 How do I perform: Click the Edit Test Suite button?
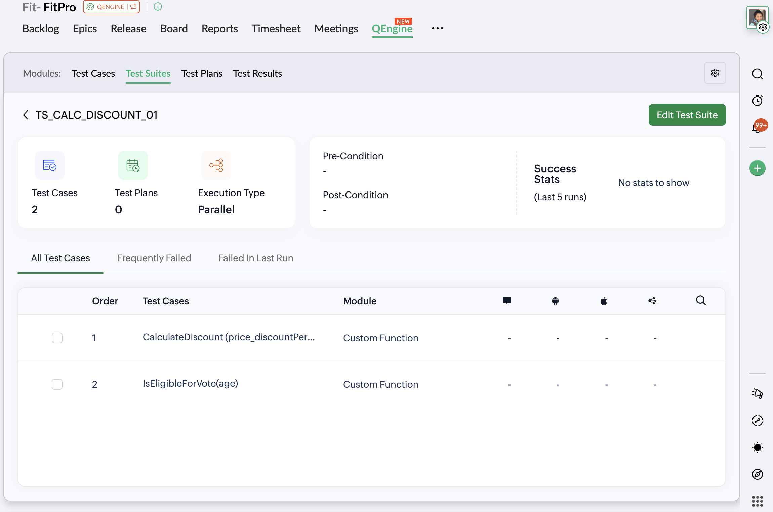(x=687, y=115)
